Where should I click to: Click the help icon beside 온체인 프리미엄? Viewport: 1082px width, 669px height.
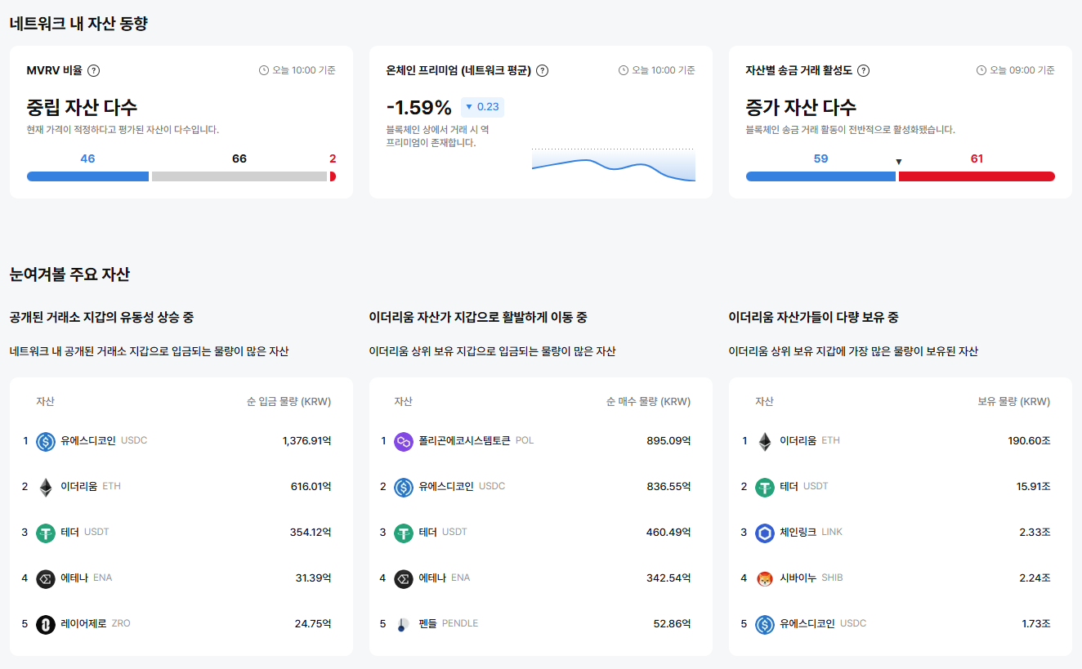pos(542,70)
